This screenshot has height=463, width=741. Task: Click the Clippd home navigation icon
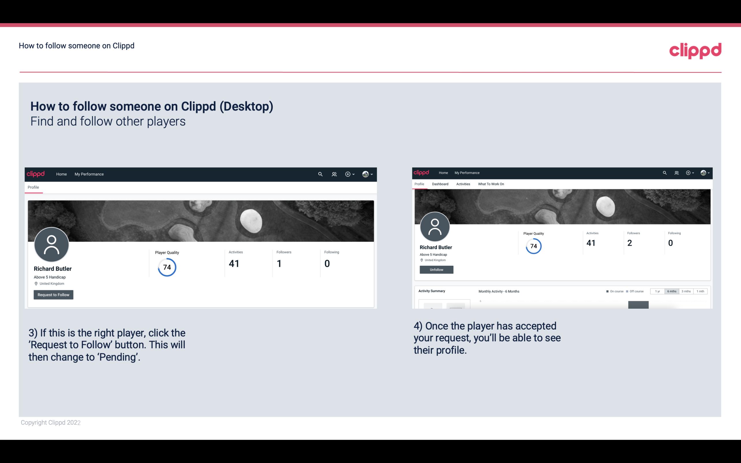point(36,174)
